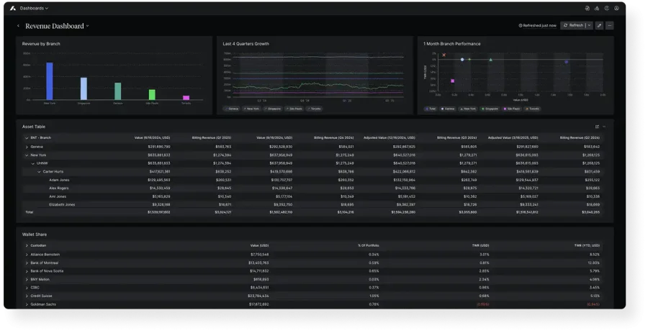
Task: Toggle Singapore series in Last 4 Quarters legend
Action: [x=274, y=109]
